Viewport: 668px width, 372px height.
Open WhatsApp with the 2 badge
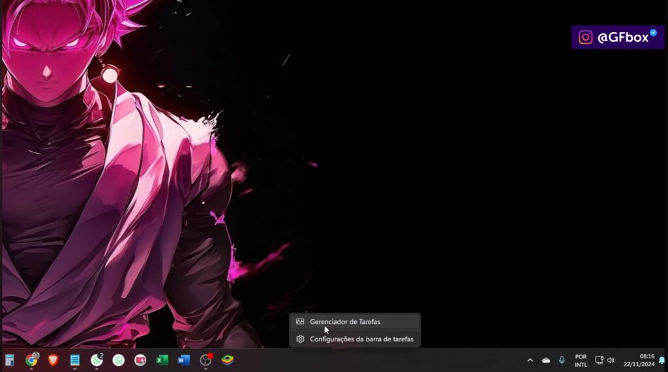[97, 360]
